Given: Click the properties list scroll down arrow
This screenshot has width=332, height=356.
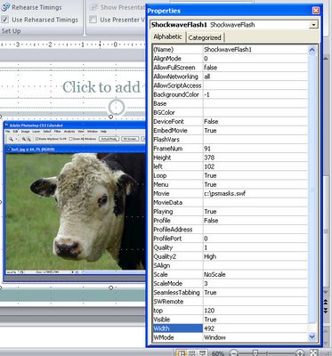Looking at the screenshot, I should pos(312,336).
